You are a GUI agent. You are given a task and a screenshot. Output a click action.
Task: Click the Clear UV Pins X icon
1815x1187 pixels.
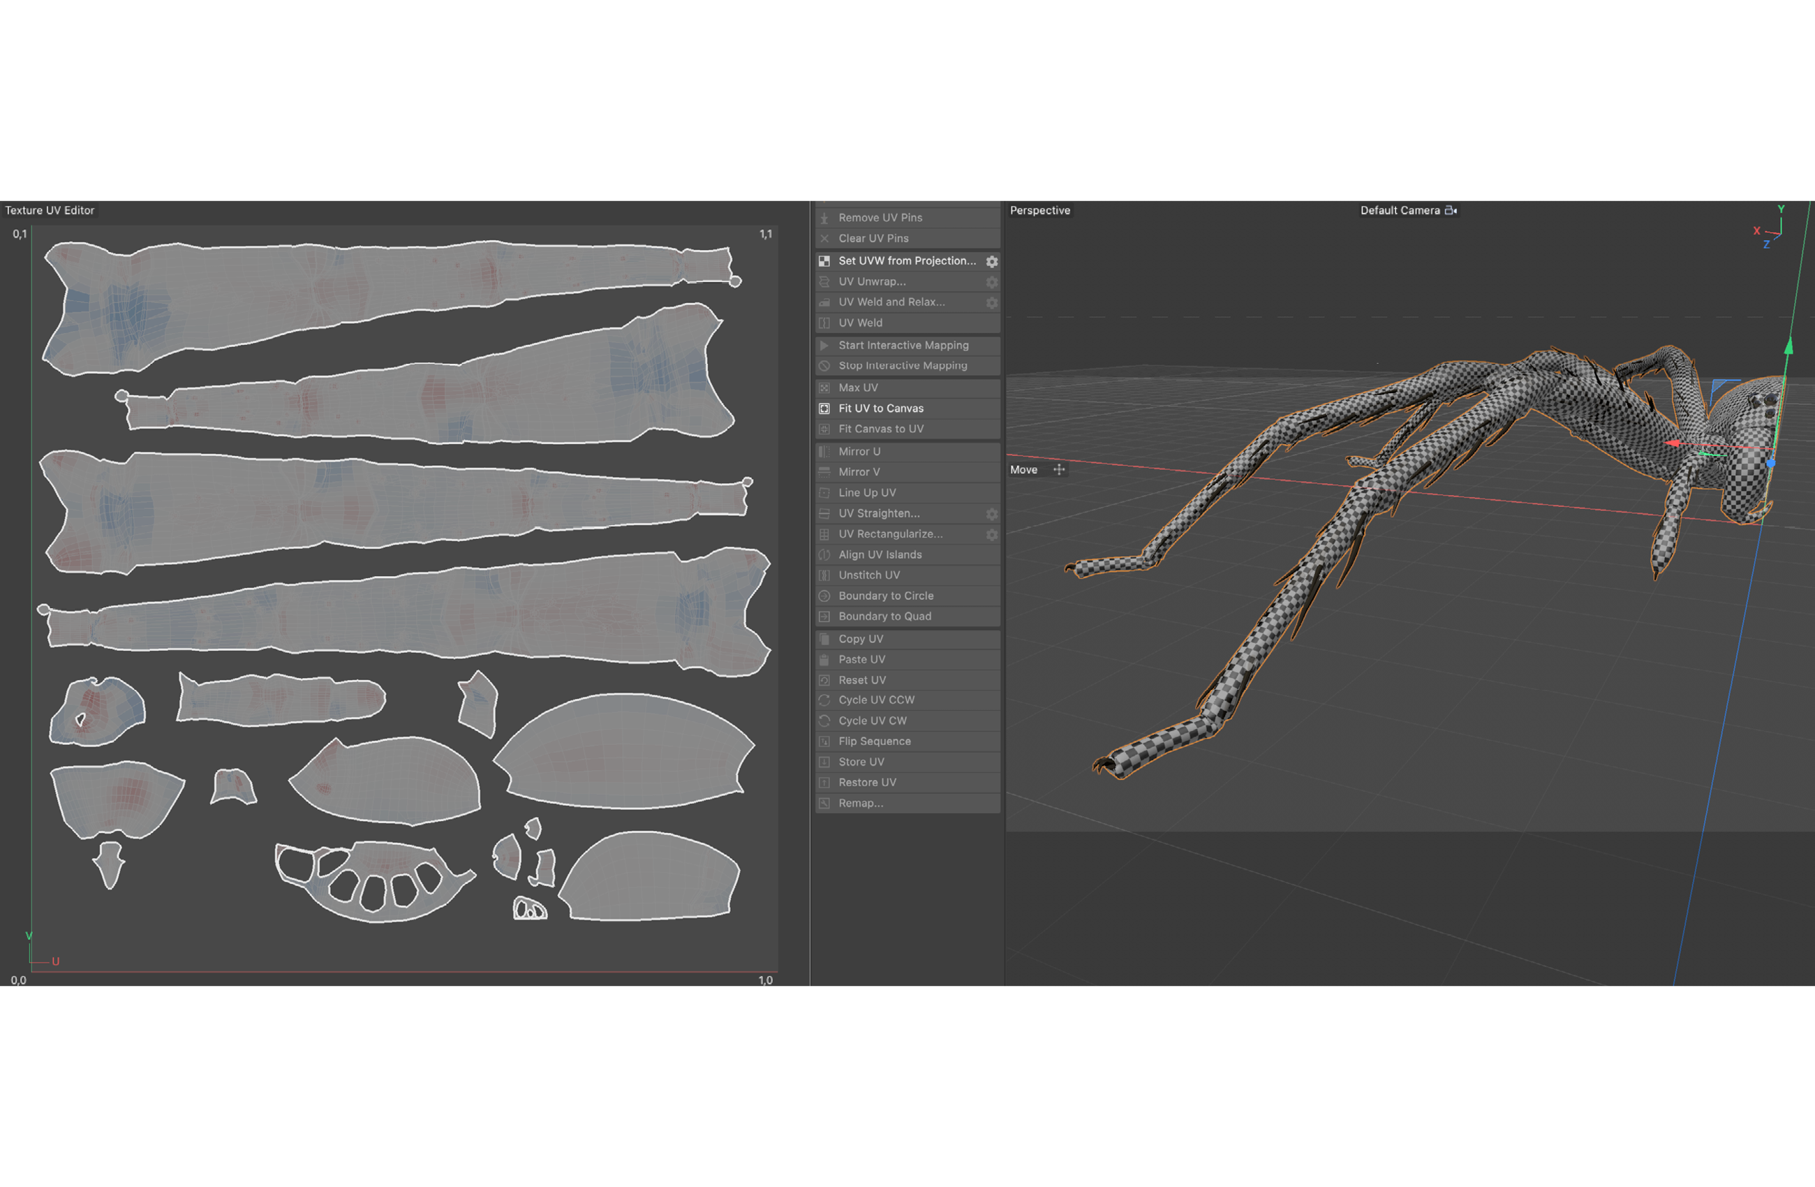click(x=824, y=239)
